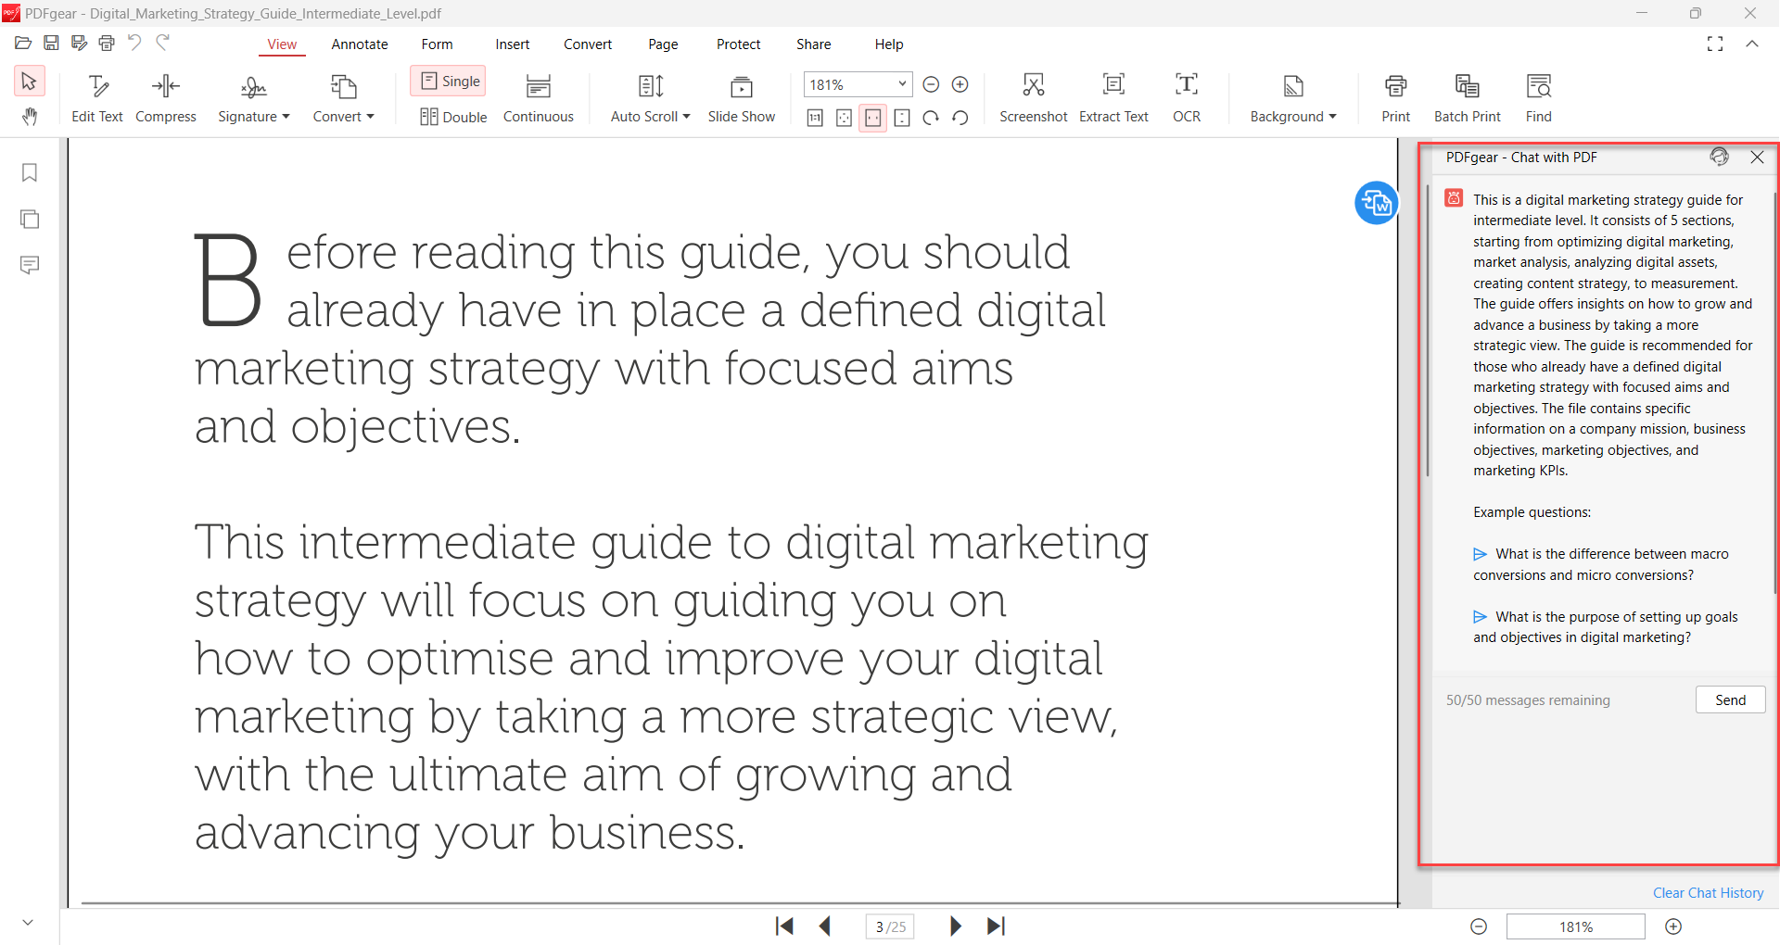
Task: Enable Continuous page scrolling
Action: [x=538, y=97]
